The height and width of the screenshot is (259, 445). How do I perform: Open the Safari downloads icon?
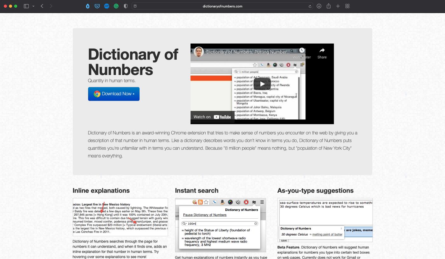(319, 6)
